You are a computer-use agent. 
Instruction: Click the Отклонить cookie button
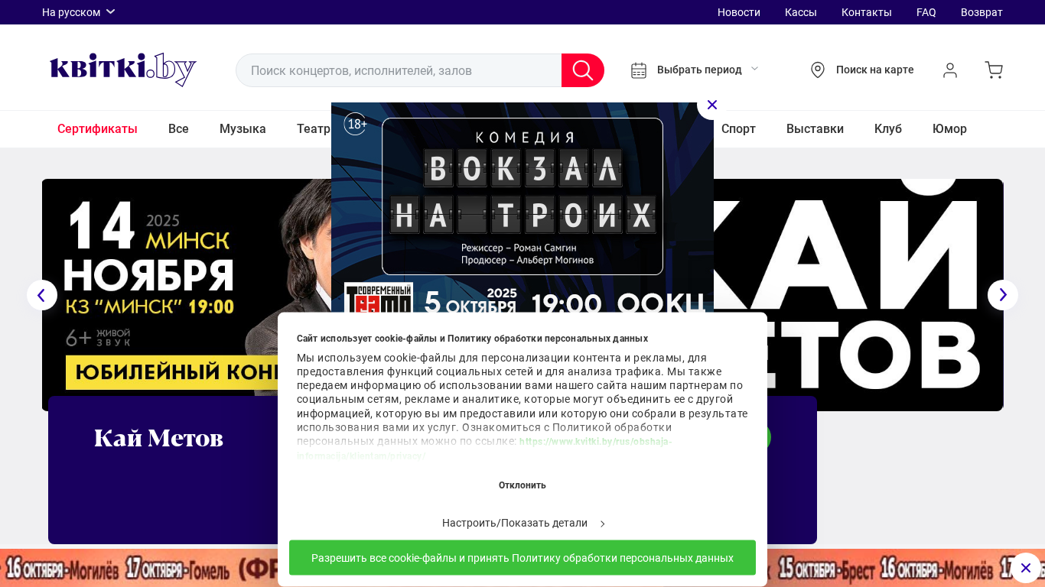[522, 485]
